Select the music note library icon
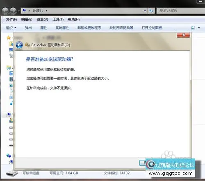Viewport: 205px width, 181px height. (x=11, y=103)
